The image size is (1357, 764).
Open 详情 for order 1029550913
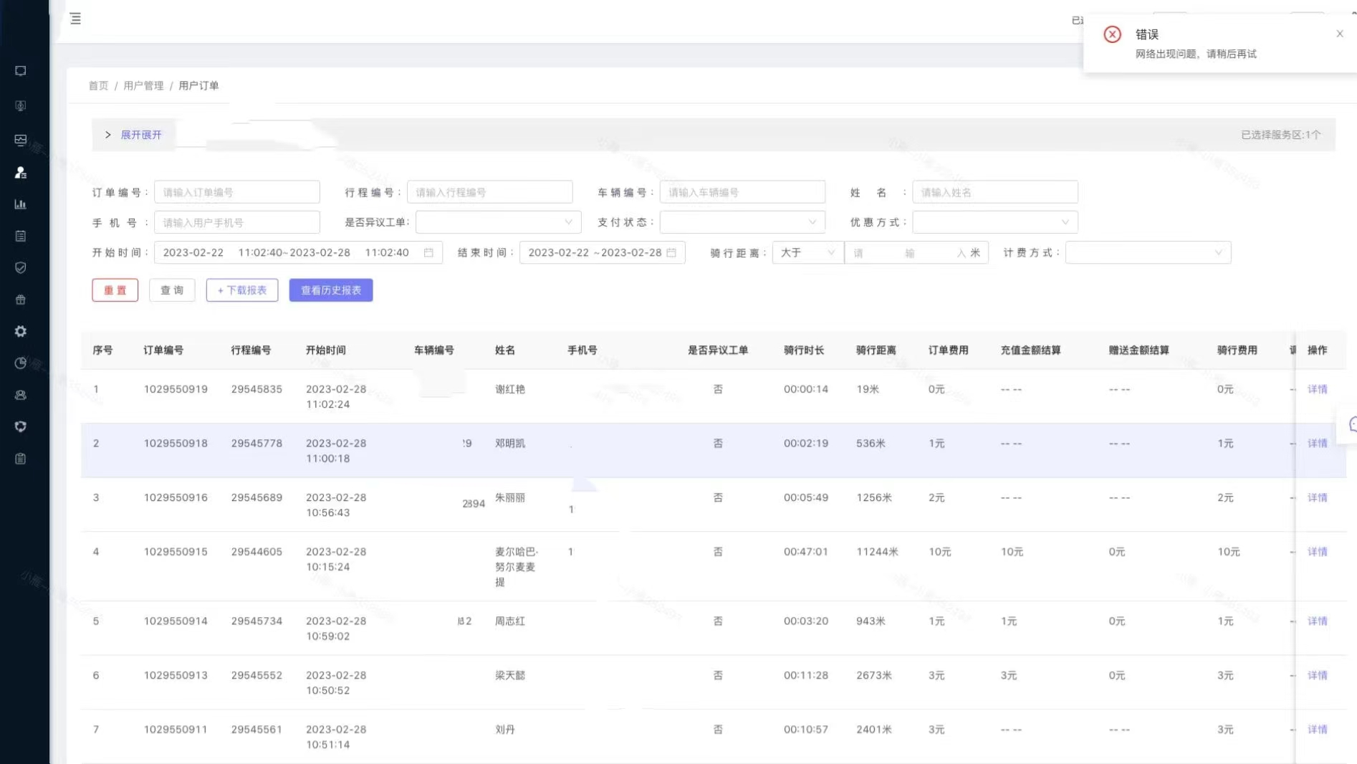click(x=1317, y=675)
